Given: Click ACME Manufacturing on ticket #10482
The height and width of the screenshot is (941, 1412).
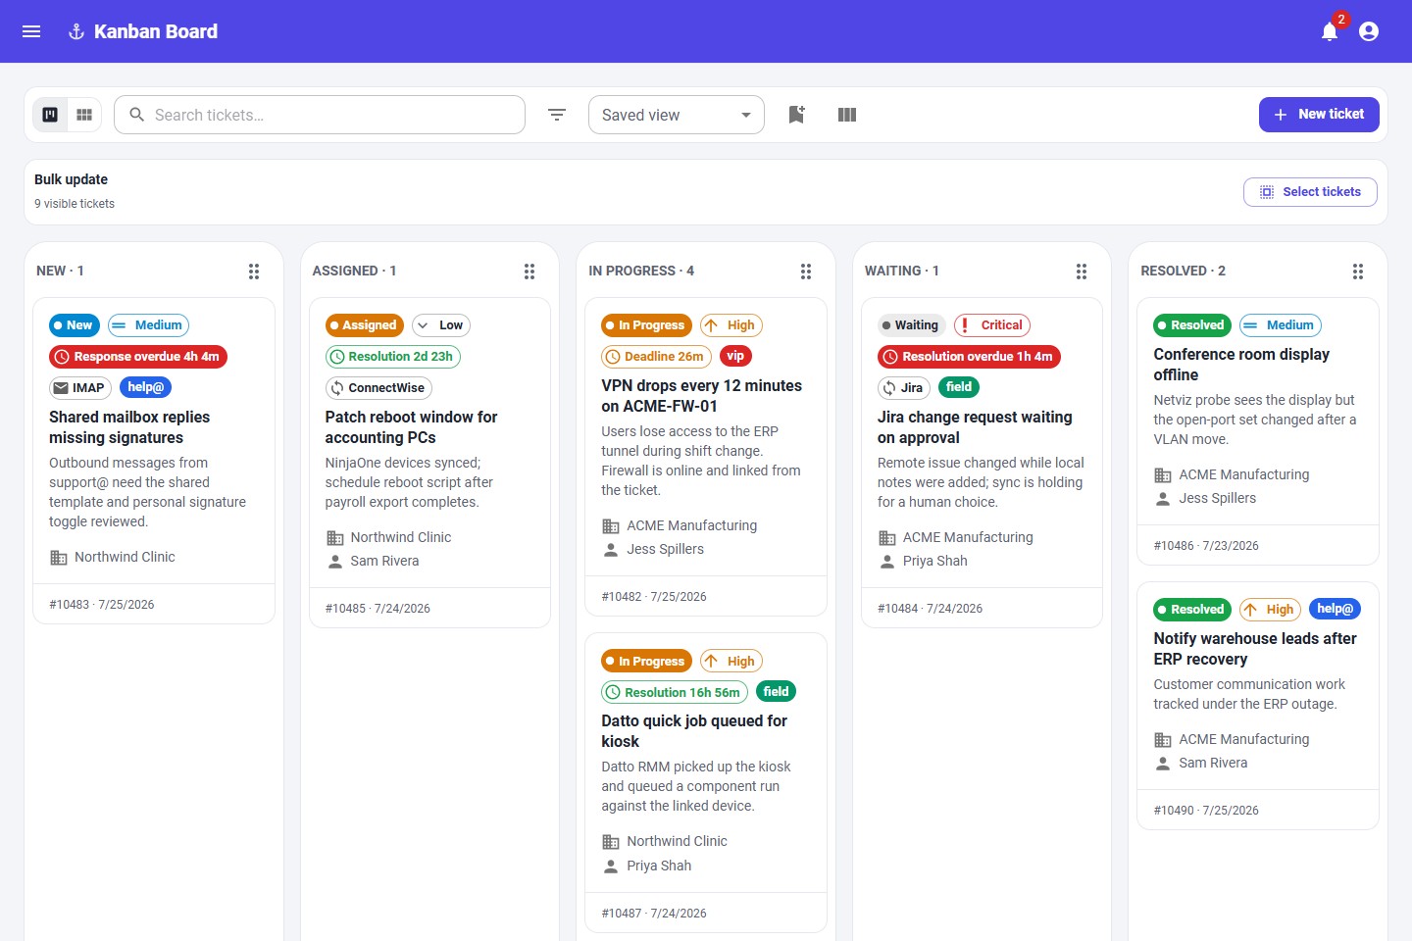Looking at the screenshot, I should click(691, 525).
